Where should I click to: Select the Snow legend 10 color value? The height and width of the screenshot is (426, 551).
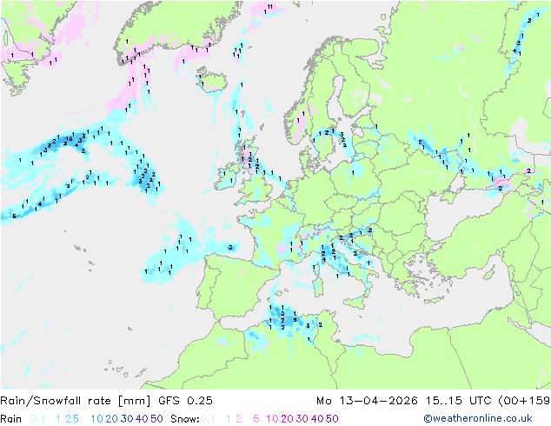[272, 419]
